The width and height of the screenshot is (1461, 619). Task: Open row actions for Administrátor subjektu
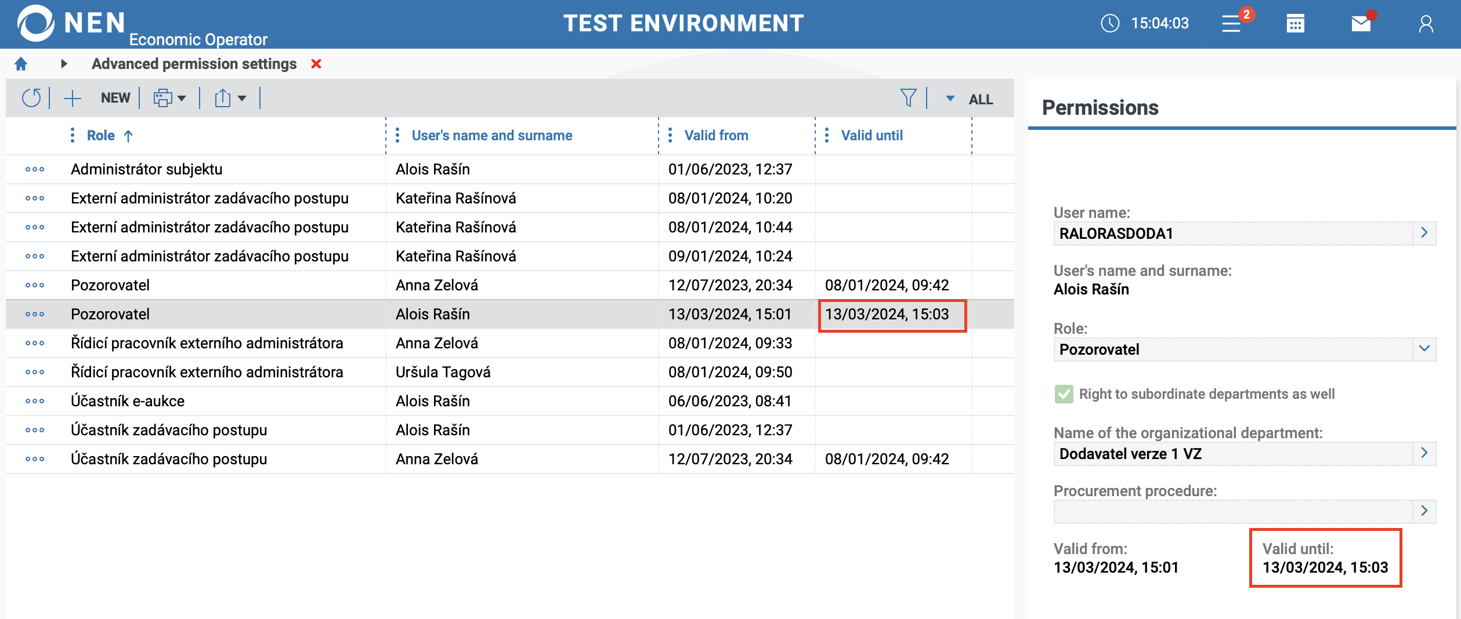pyautogui.click(x=35, y=169)
